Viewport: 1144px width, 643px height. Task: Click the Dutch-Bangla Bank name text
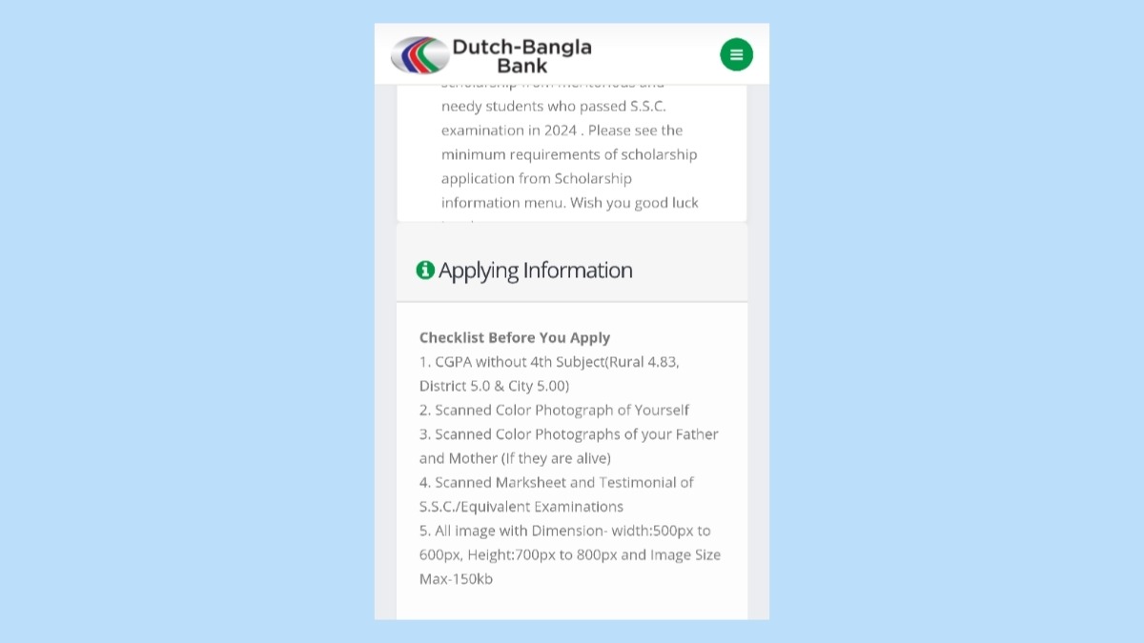521,56
